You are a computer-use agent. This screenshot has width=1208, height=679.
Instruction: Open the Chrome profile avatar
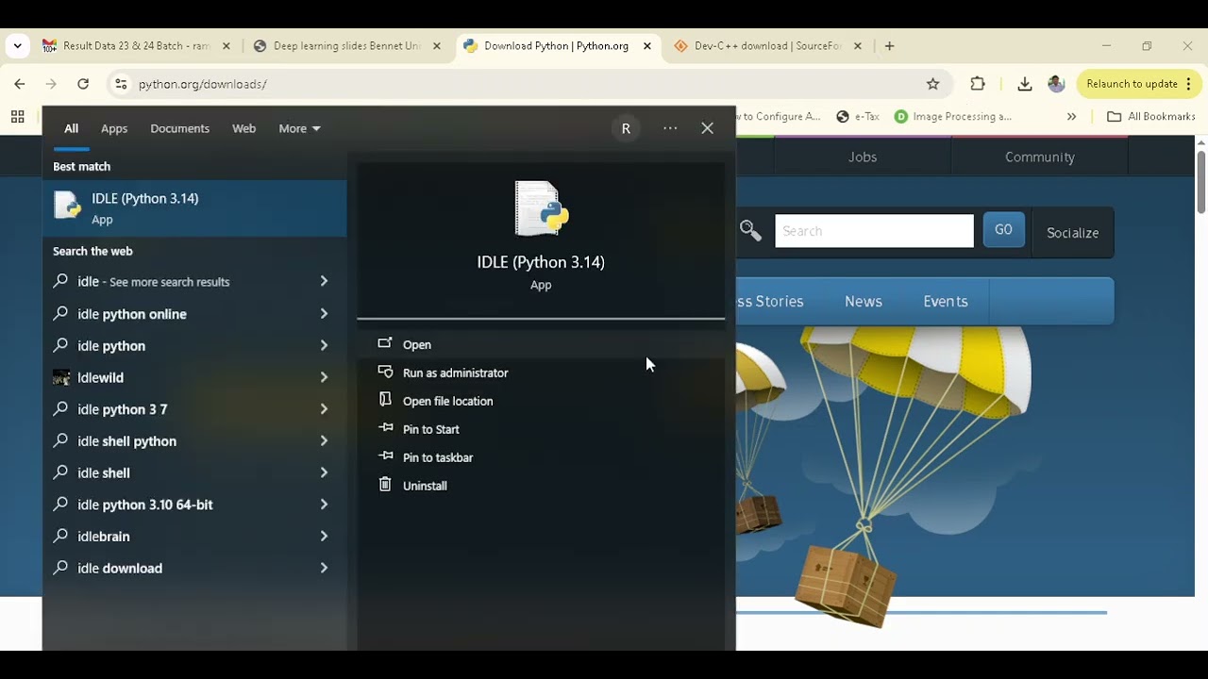point(1056,84)
